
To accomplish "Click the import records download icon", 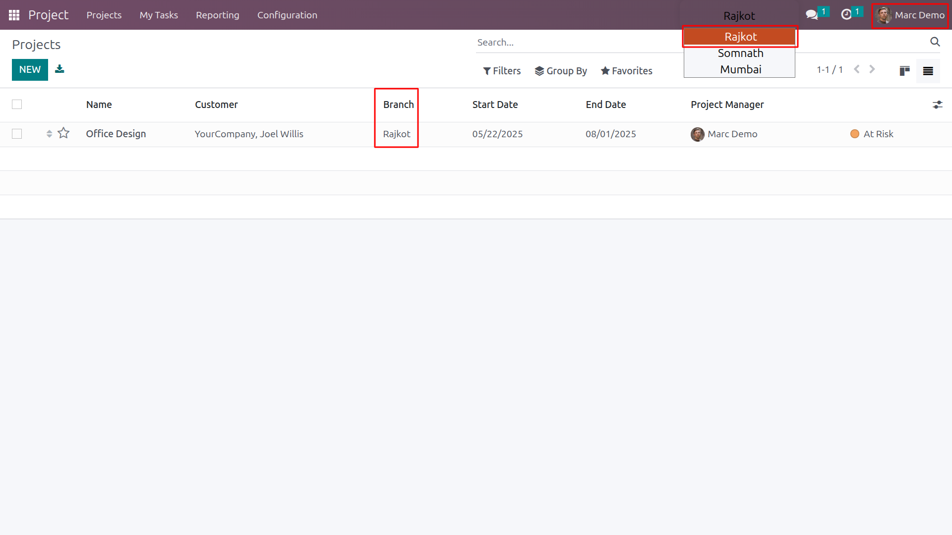I will tap(59, 69).
